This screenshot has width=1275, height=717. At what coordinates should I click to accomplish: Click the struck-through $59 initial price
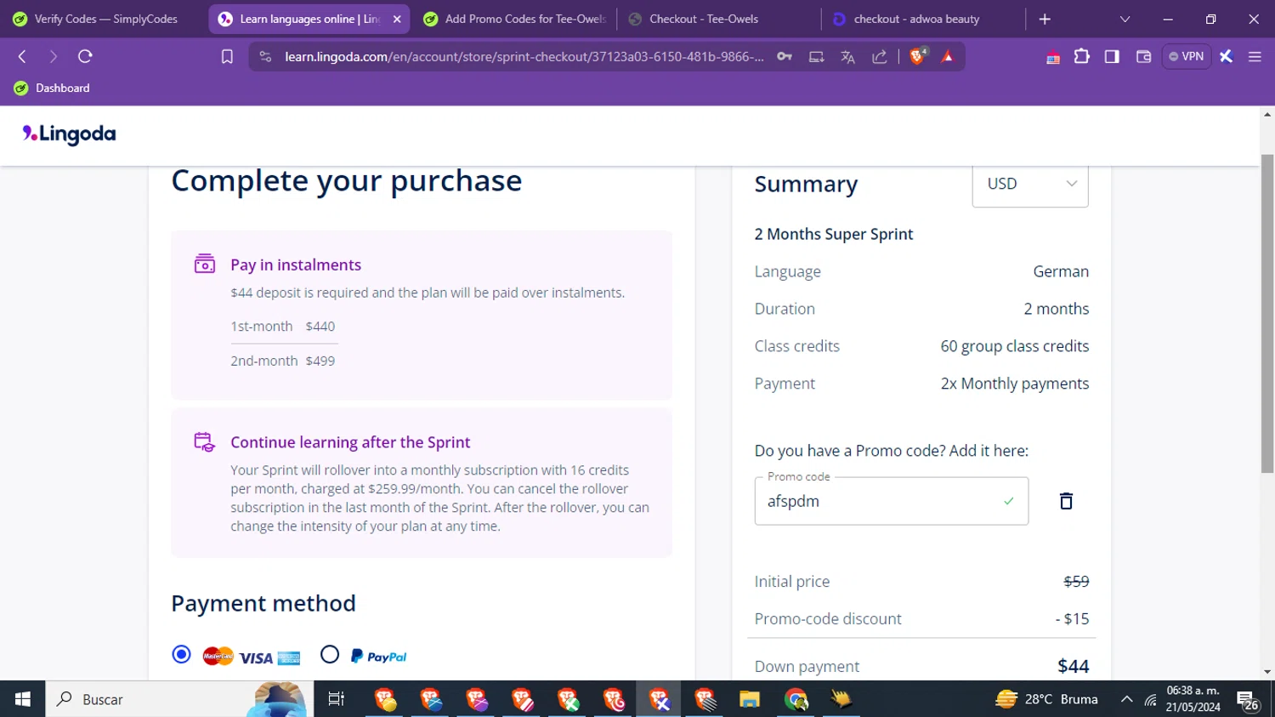[1076, 581]
